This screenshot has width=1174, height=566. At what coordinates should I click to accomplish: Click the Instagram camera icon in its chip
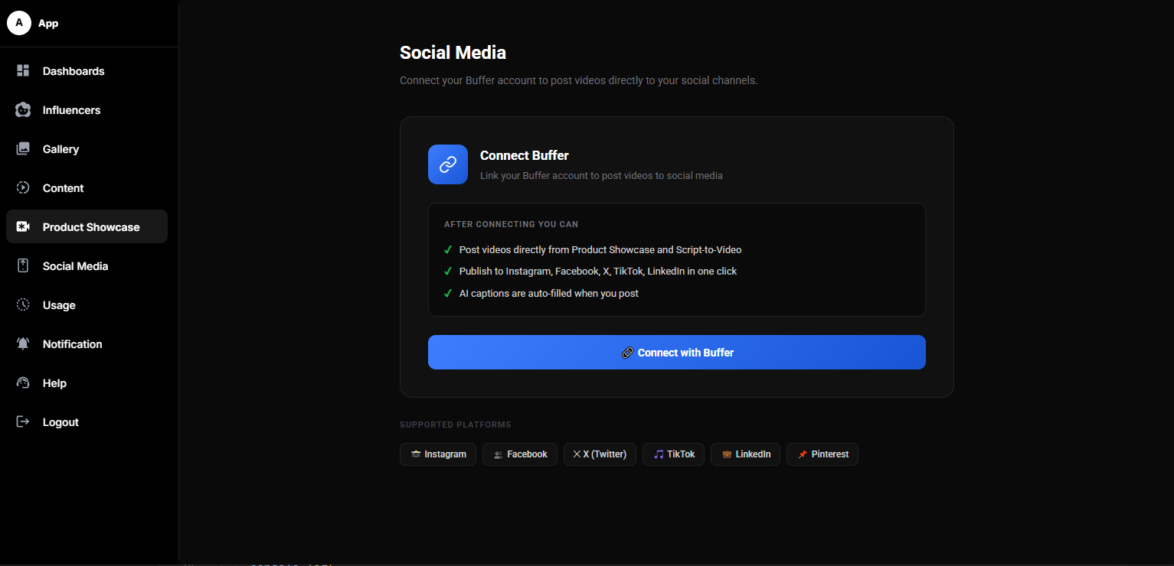tap(416, 454)
